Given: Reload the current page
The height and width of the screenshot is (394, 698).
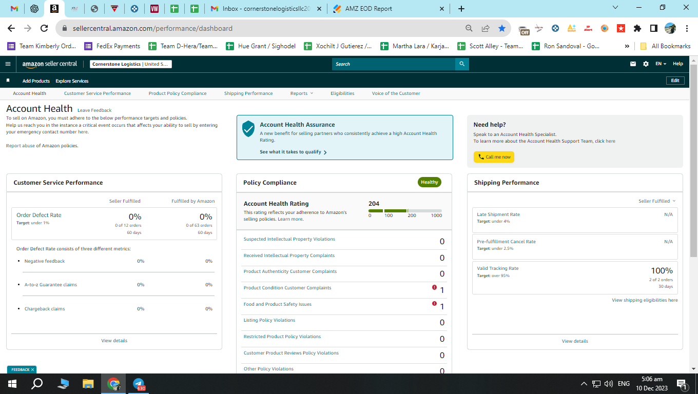Looking at the screenshot, I should [44, 28].
